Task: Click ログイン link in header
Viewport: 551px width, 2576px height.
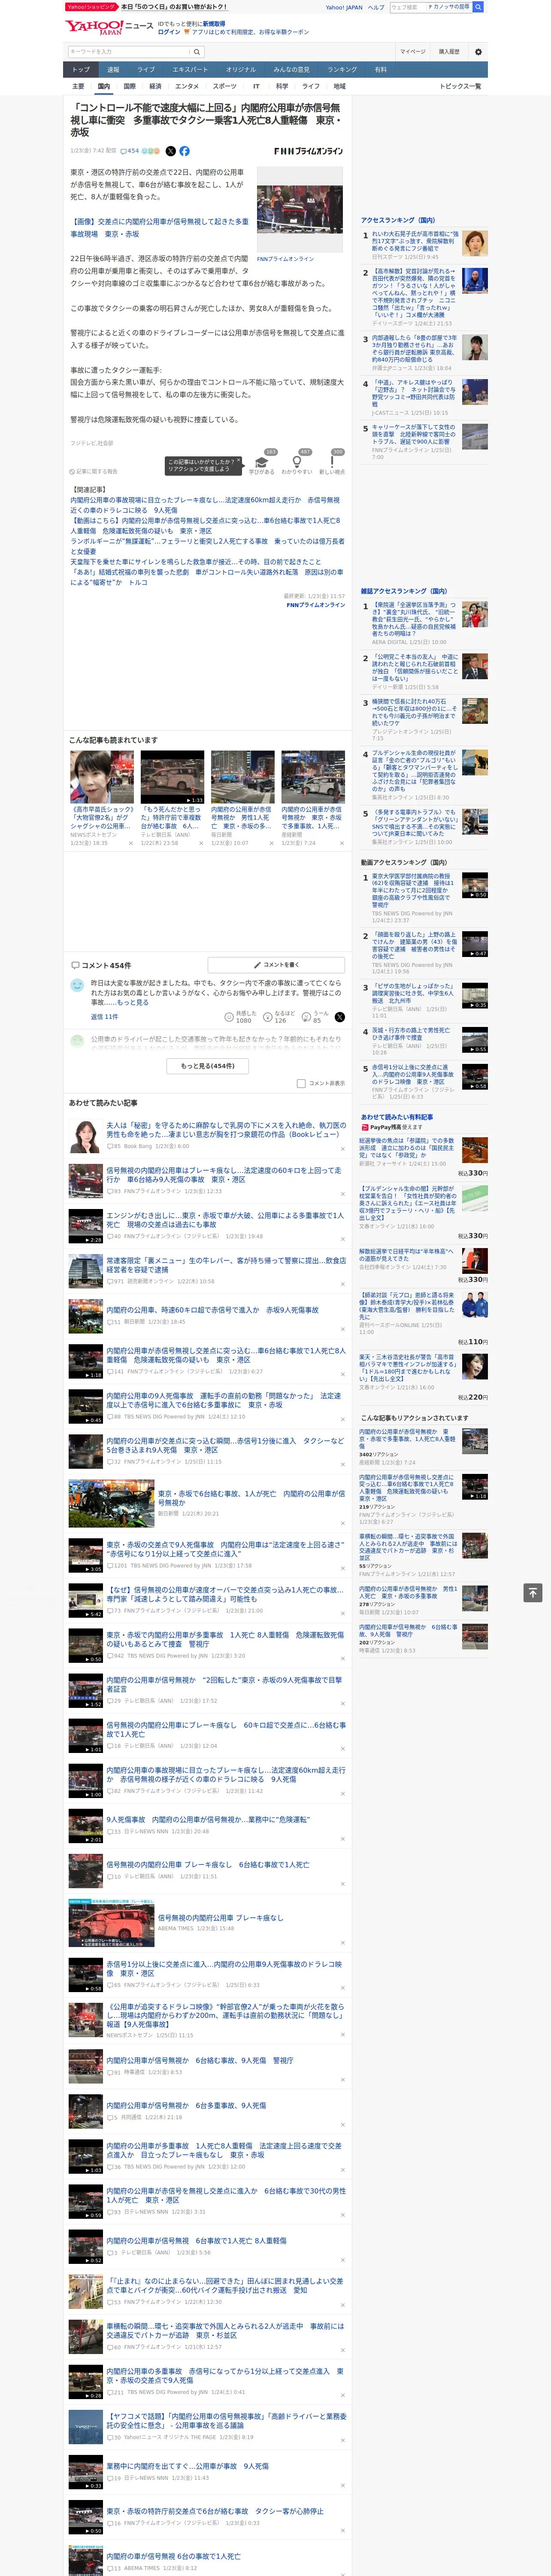Action: (169, 32)
